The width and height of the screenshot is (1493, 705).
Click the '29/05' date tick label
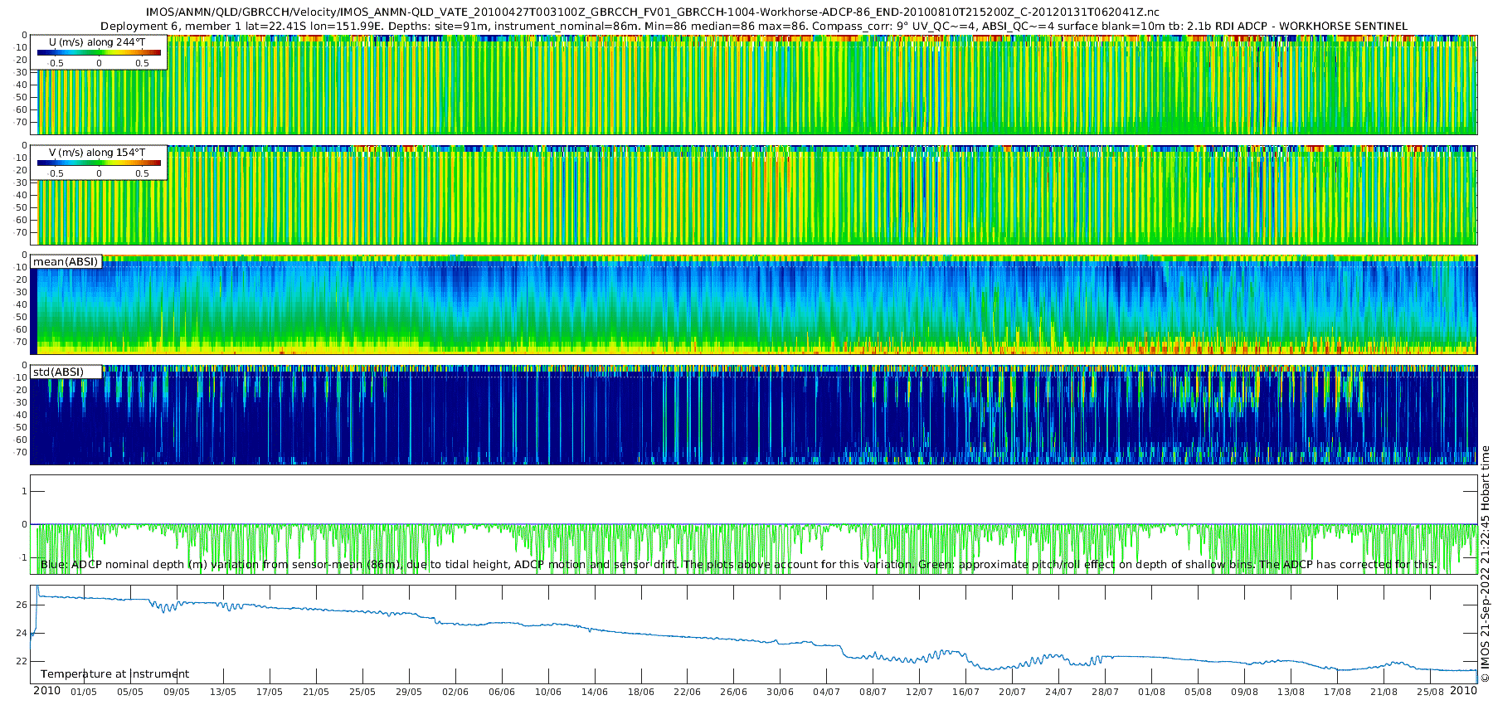pos(409,692)
